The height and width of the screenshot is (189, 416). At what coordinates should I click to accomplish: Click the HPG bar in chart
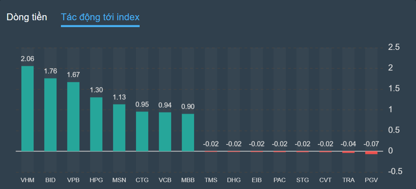coord(96,124)
